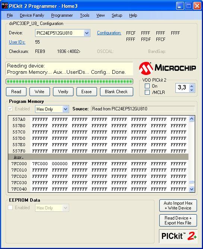Click address label 557F0

(x=19, y=151)
